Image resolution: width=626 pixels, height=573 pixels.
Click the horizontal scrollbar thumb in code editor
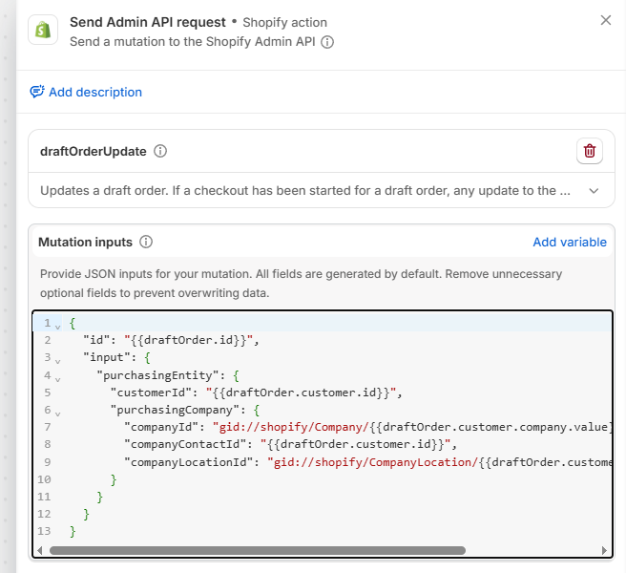258,550
